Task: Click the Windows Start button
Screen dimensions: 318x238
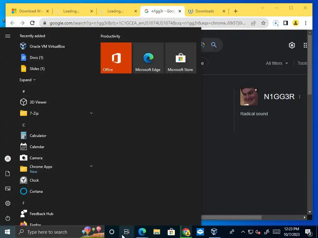Action: pyautogui.click(x=7, y=232)
